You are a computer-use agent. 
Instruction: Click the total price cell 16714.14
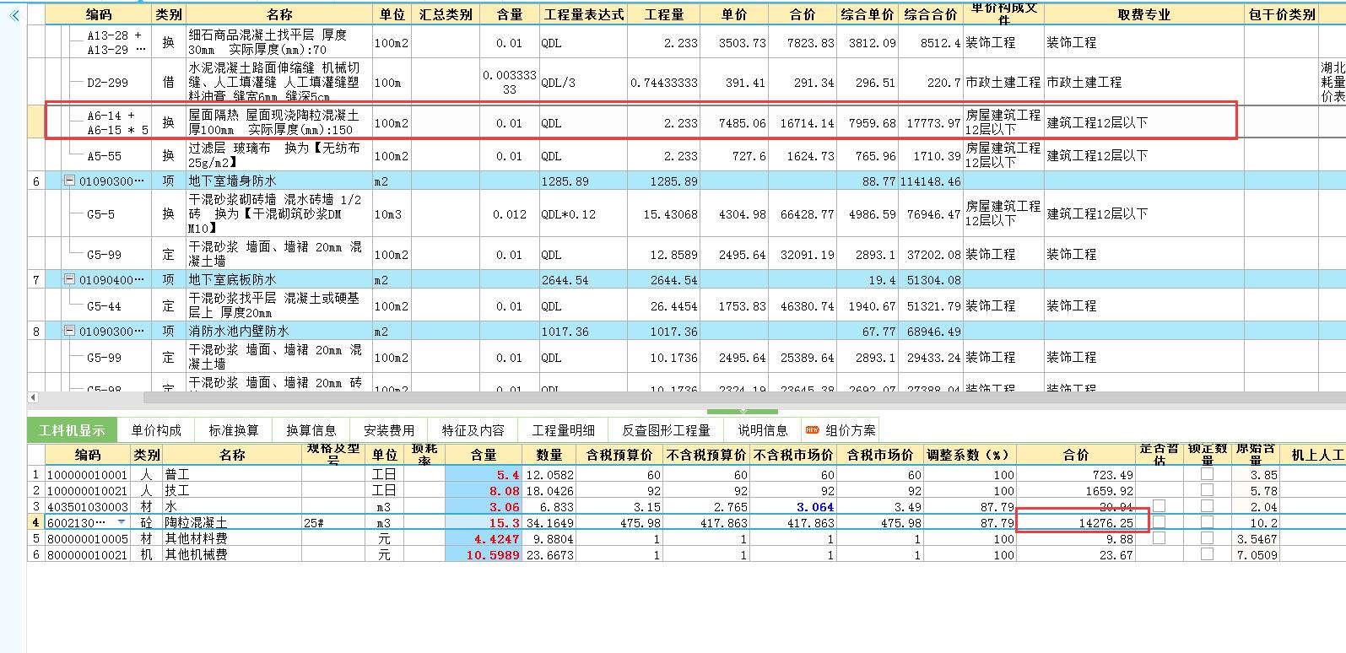(x=803, y=122)
